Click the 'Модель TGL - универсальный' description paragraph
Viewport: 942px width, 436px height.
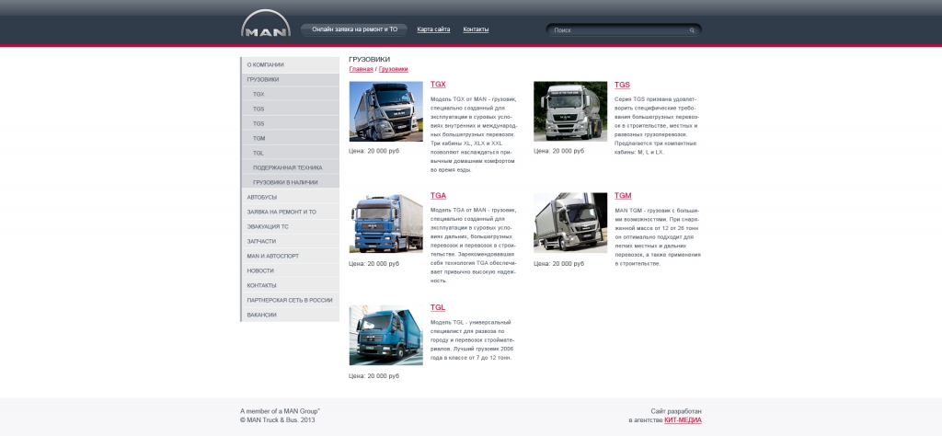(x=472, y=340)
